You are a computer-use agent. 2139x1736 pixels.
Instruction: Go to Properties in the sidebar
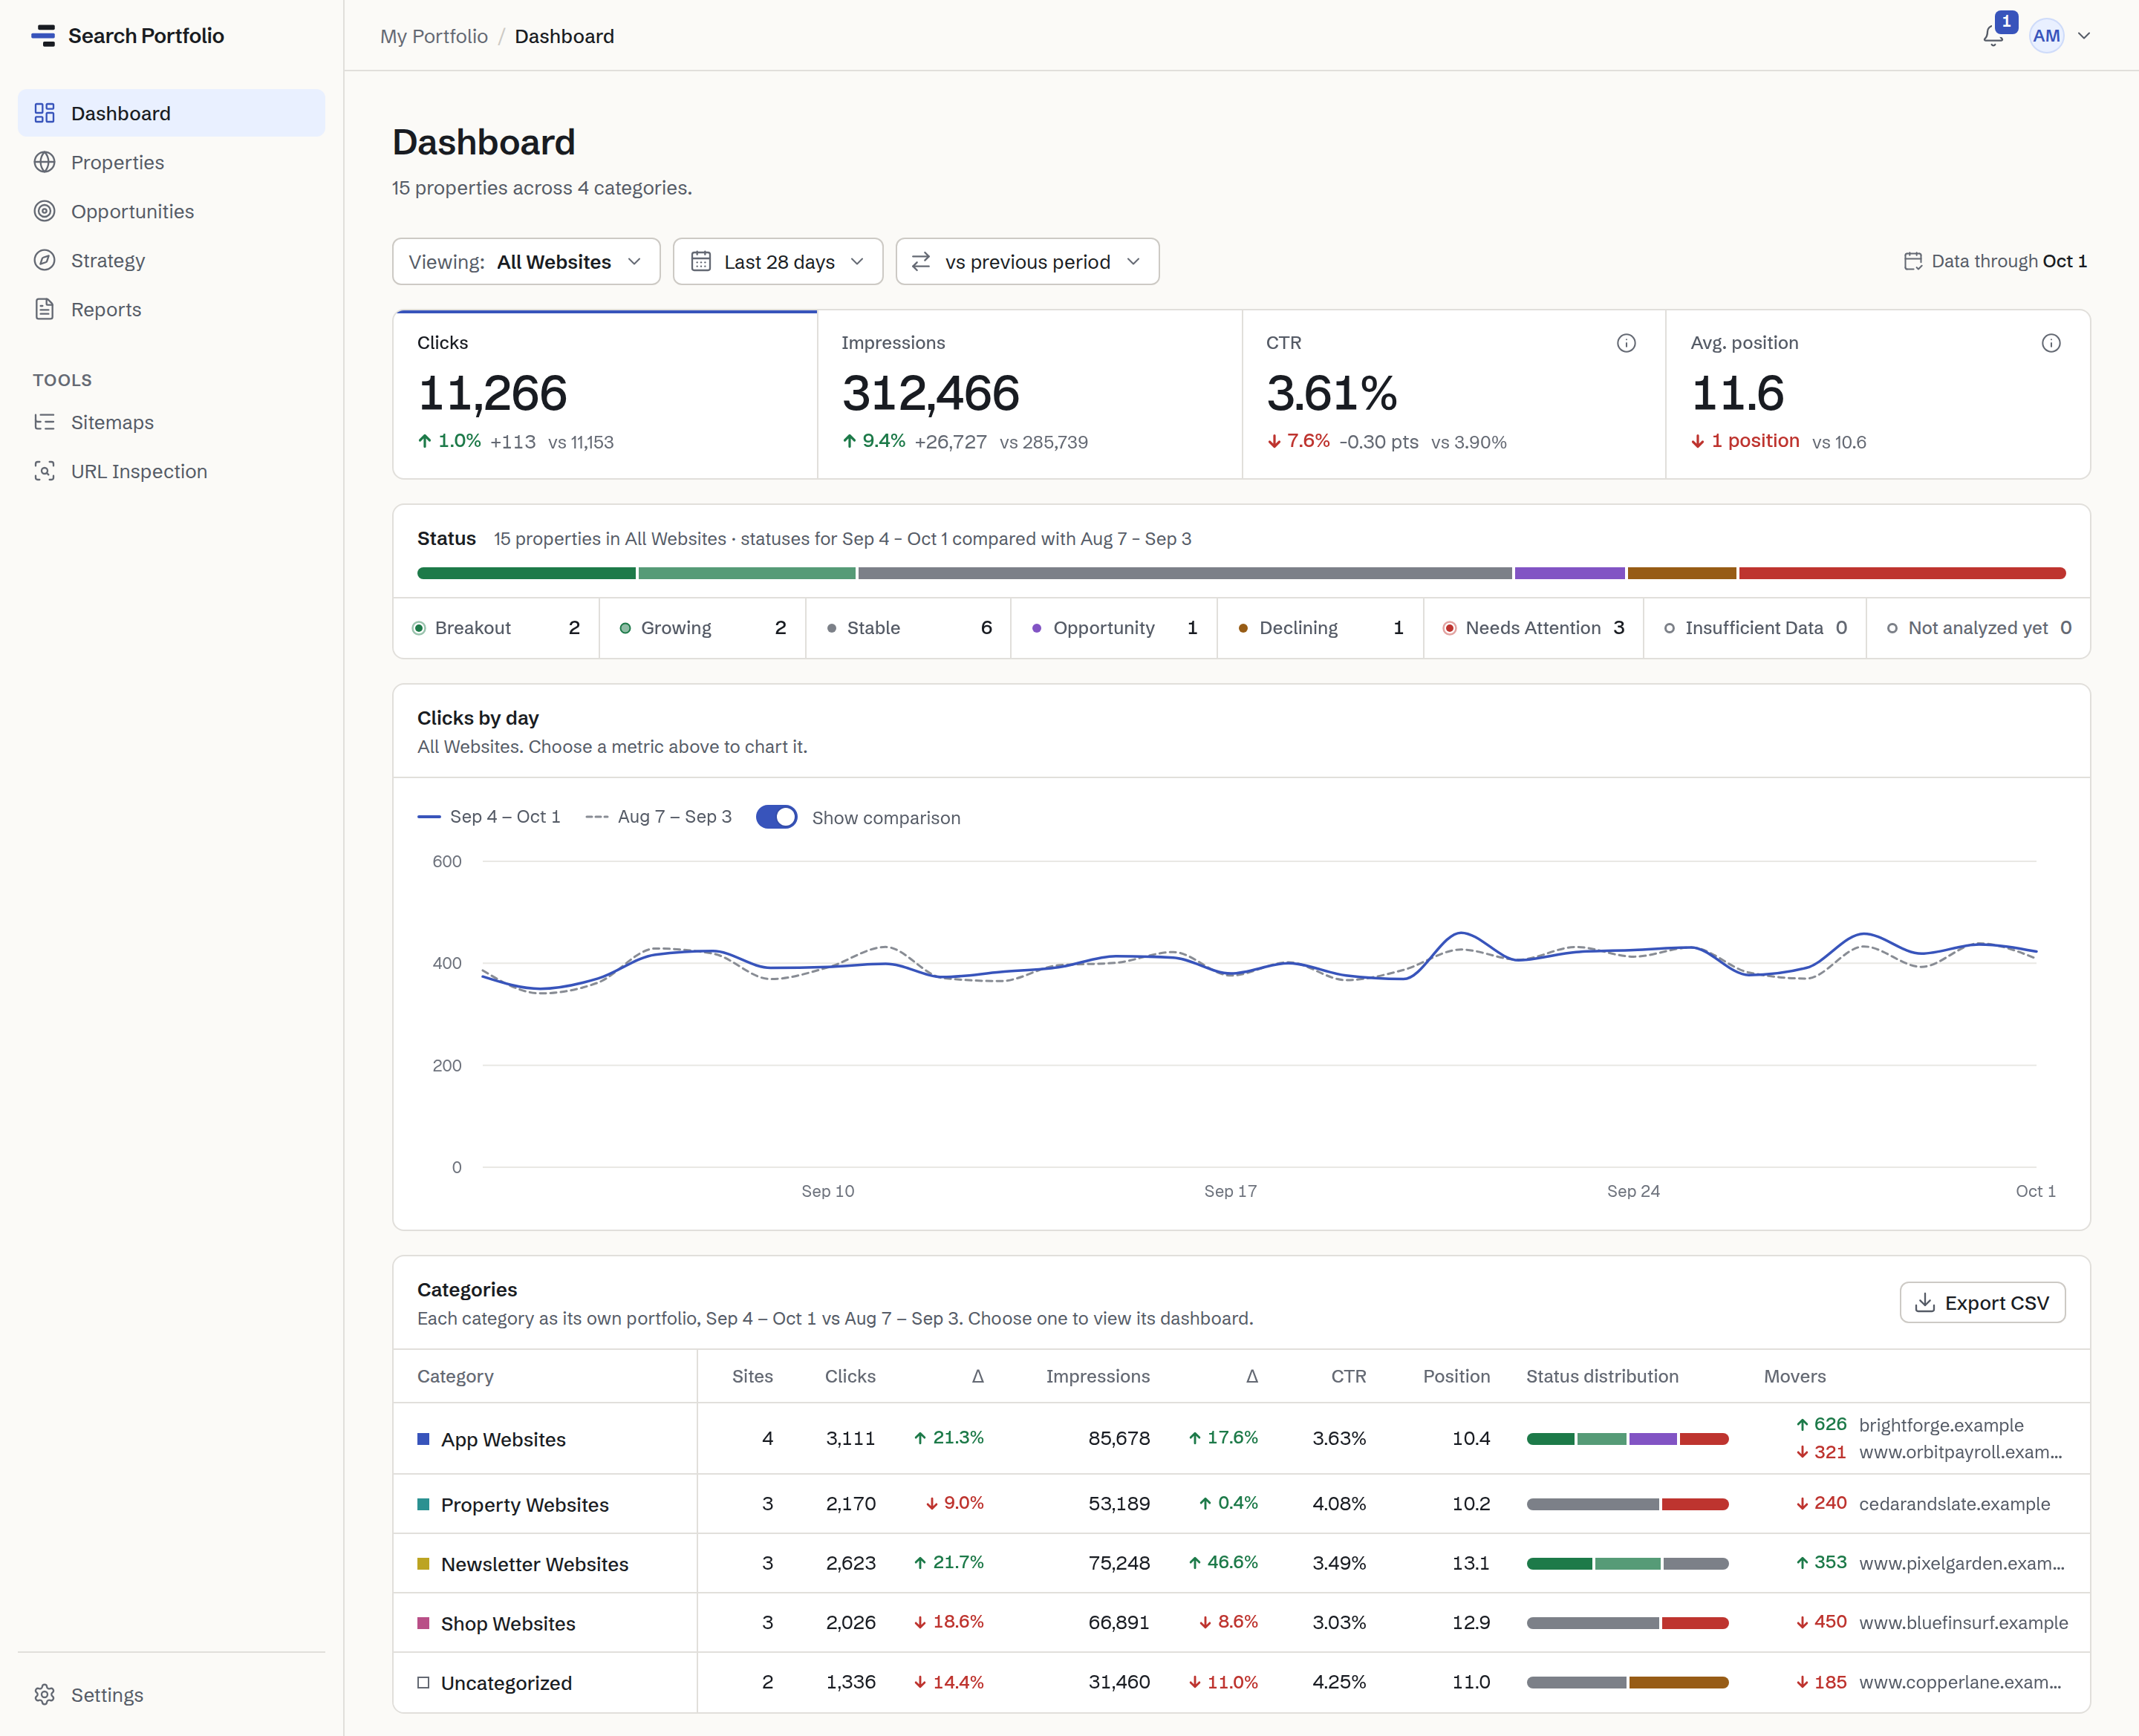tap(171, 162)
